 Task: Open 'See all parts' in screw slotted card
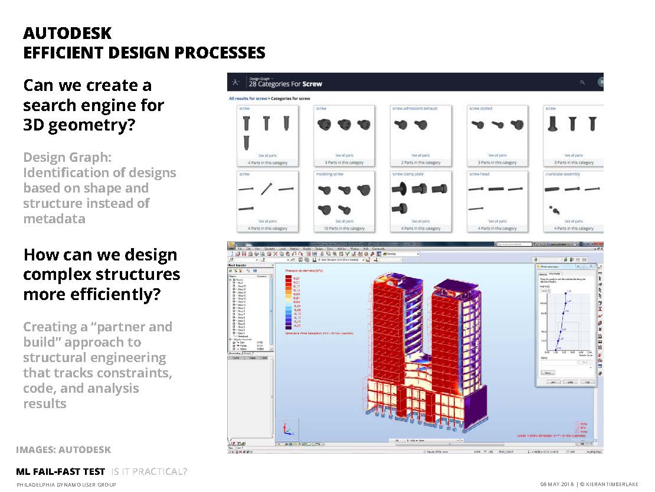click(497, 155)
